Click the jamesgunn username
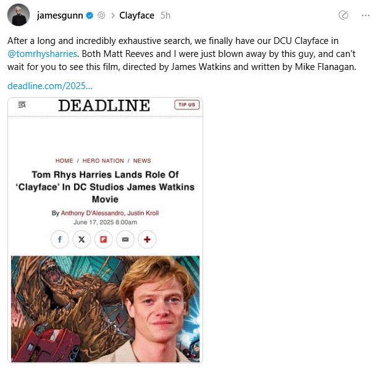This screenshot has width=378, height=369. click(60, 15)
